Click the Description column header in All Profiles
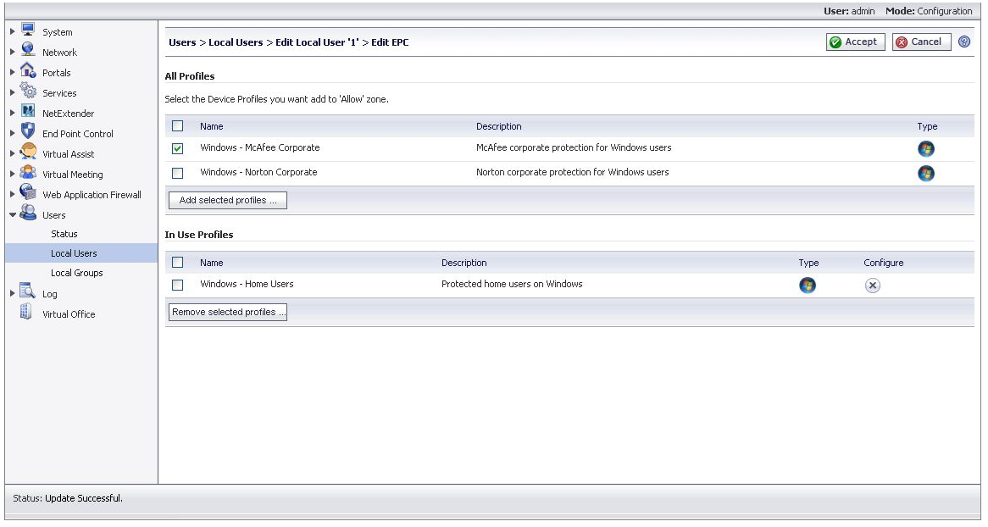 (499, 126)
